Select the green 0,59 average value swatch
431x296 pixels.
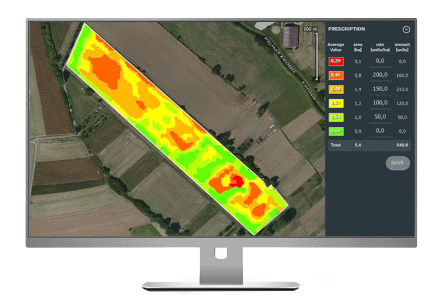pyautogui.click(x=336, y=131)
